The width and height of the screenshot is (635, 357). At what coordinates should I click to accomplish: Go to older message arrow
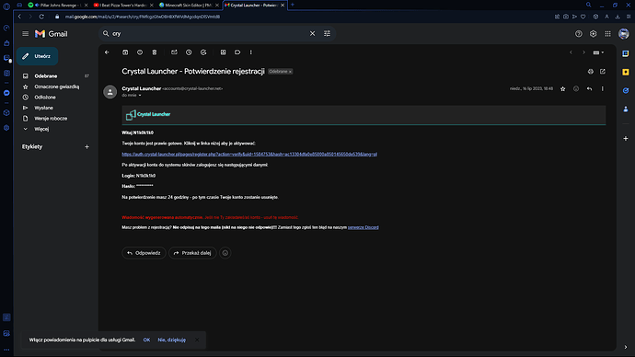tap(583, 52)
